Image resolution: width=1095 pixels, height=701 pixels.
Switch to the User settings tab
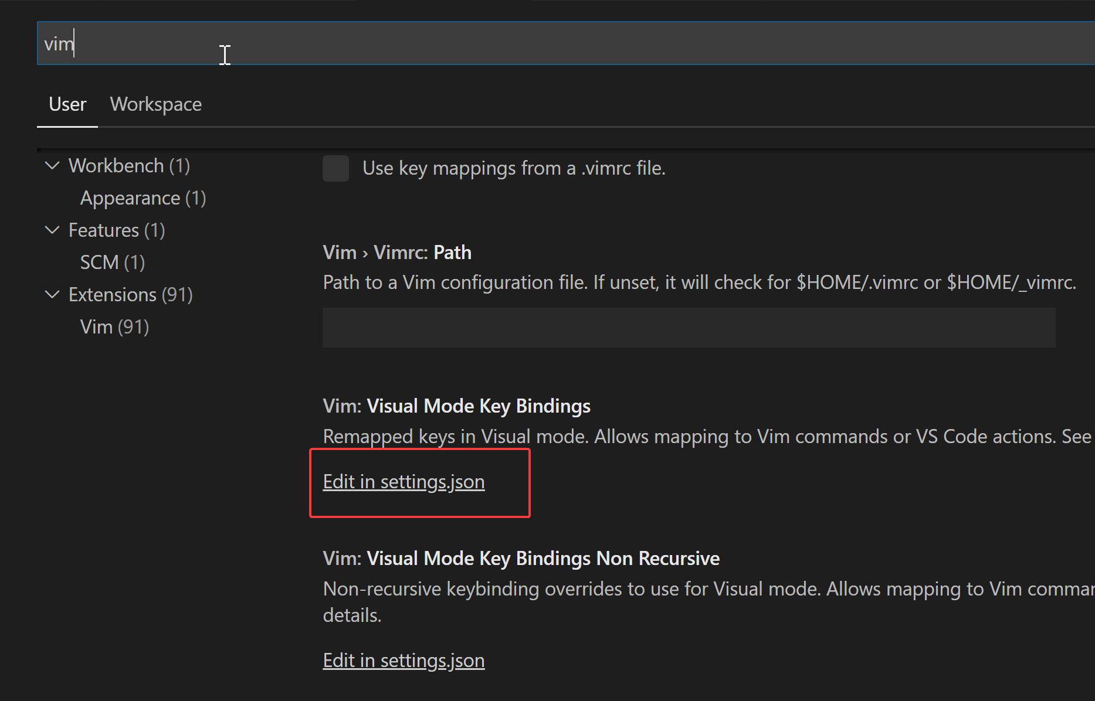click(x=67, y=104)
